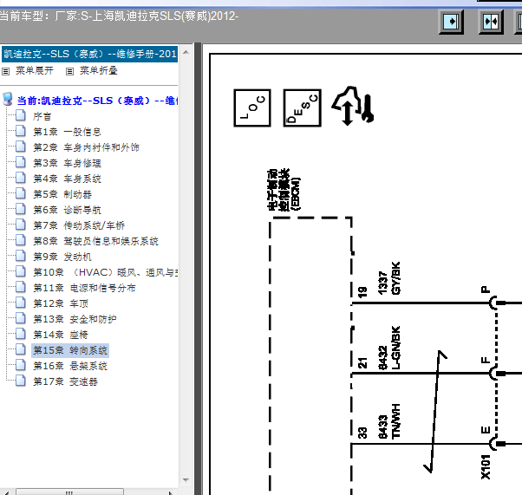Open 第17章 变速器
The height and width of the screenshot is (495, 522).
tap(65, 381)
